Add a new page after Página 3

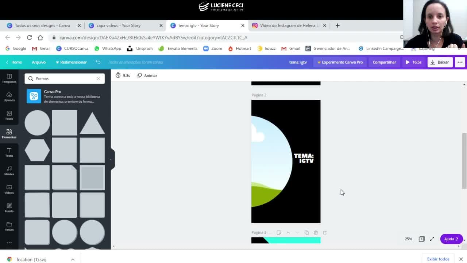point(325,233)
